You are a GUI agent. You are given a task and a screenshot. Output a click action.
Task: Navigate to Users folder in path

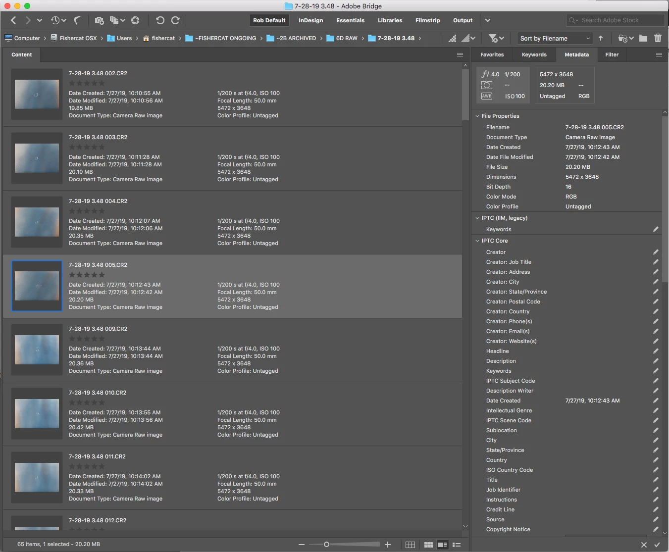pyautogui.click(x=119, y=38)
